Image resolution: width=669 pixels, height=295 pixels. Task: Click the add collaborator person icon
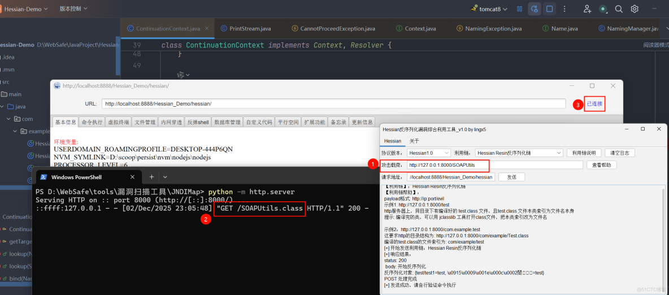pos(588,9)
